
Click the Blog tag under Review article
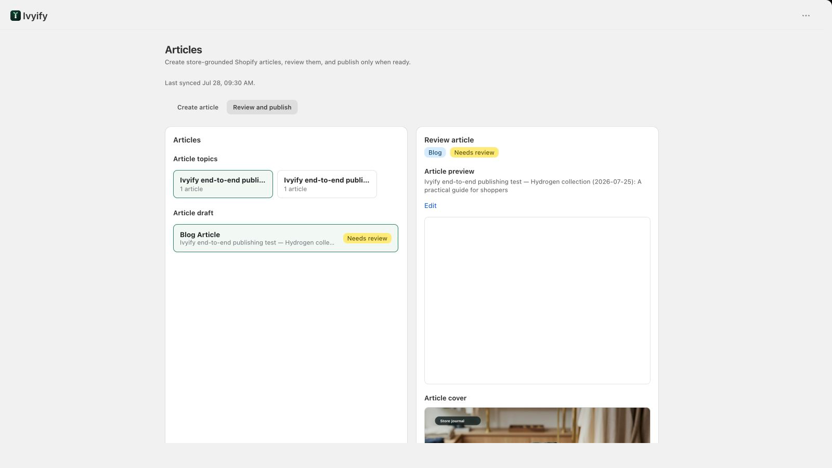tap(435, 153)
